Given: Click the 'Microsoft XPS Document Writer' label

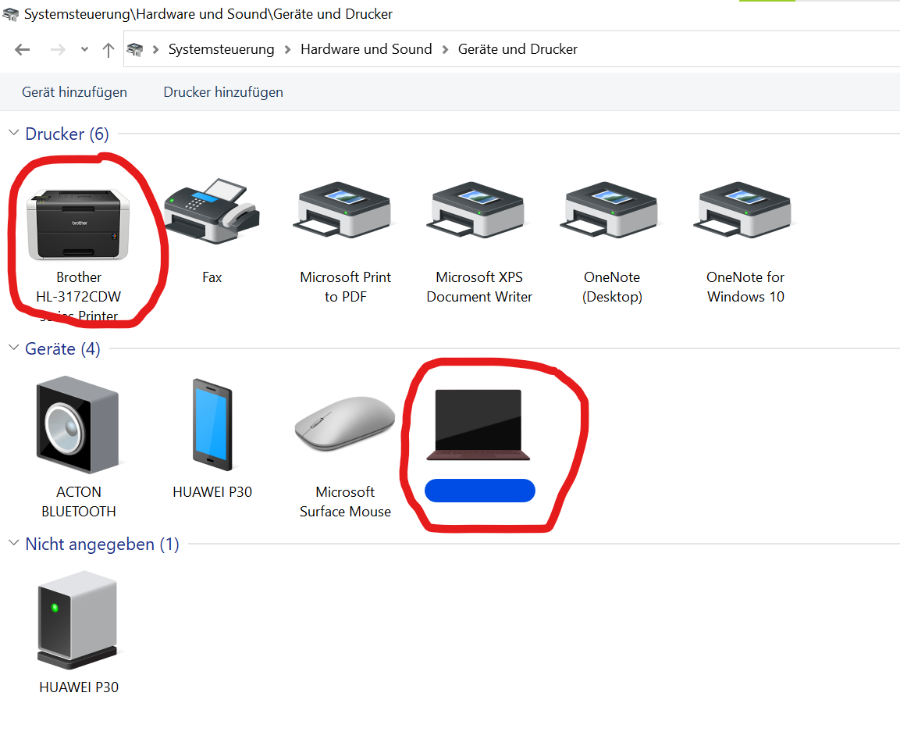Looking at the screenshot, I should (478, 287).
